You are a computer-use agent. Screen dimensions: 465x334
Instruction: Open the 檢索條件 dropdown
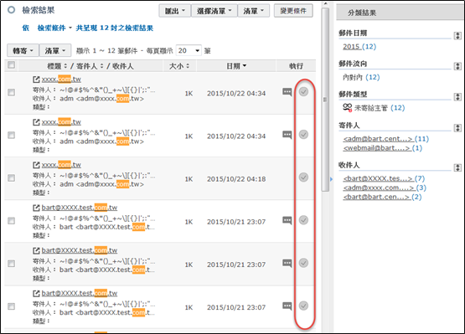tap(54, 28)
